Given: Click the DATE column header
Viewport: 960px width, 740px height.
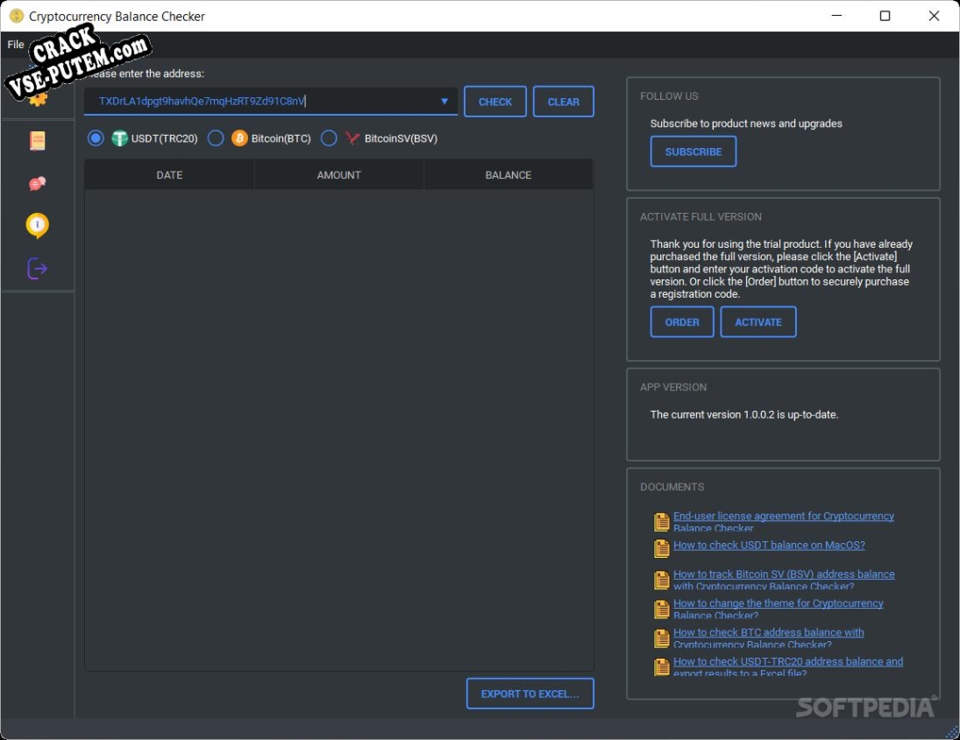Looking at the screenshot, I should tap(169, 175).
